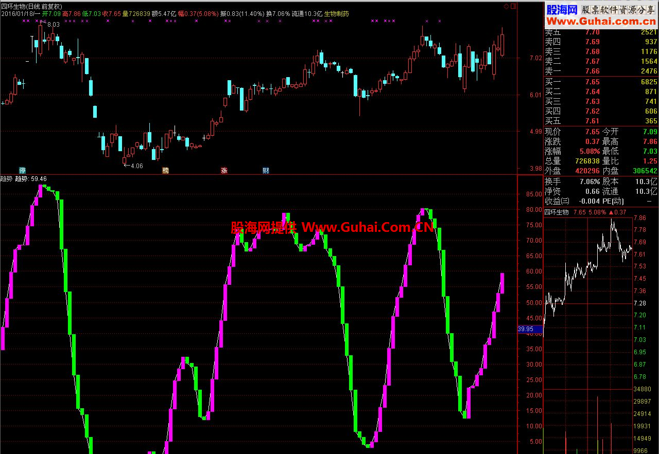Viewport: 659px width, 454px height.
Task: Click the PE(动) label
Action: [x=614, y=201]
